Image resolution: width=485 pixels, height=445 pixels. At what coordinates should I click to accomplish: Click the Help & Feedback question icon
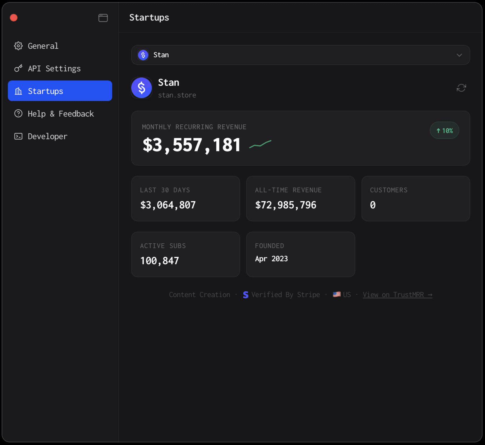tap(18, 114)
